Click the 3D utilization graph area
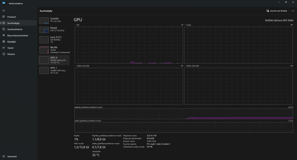This screenshot has width=297, height=160. pos(129,45)
